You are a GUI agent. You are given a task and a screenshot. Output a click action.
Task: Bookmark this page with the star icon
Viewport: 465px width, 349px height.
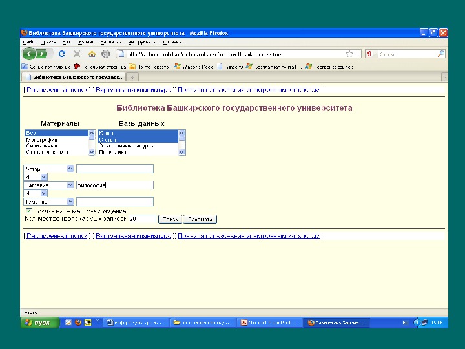click(x=349, y=54)
